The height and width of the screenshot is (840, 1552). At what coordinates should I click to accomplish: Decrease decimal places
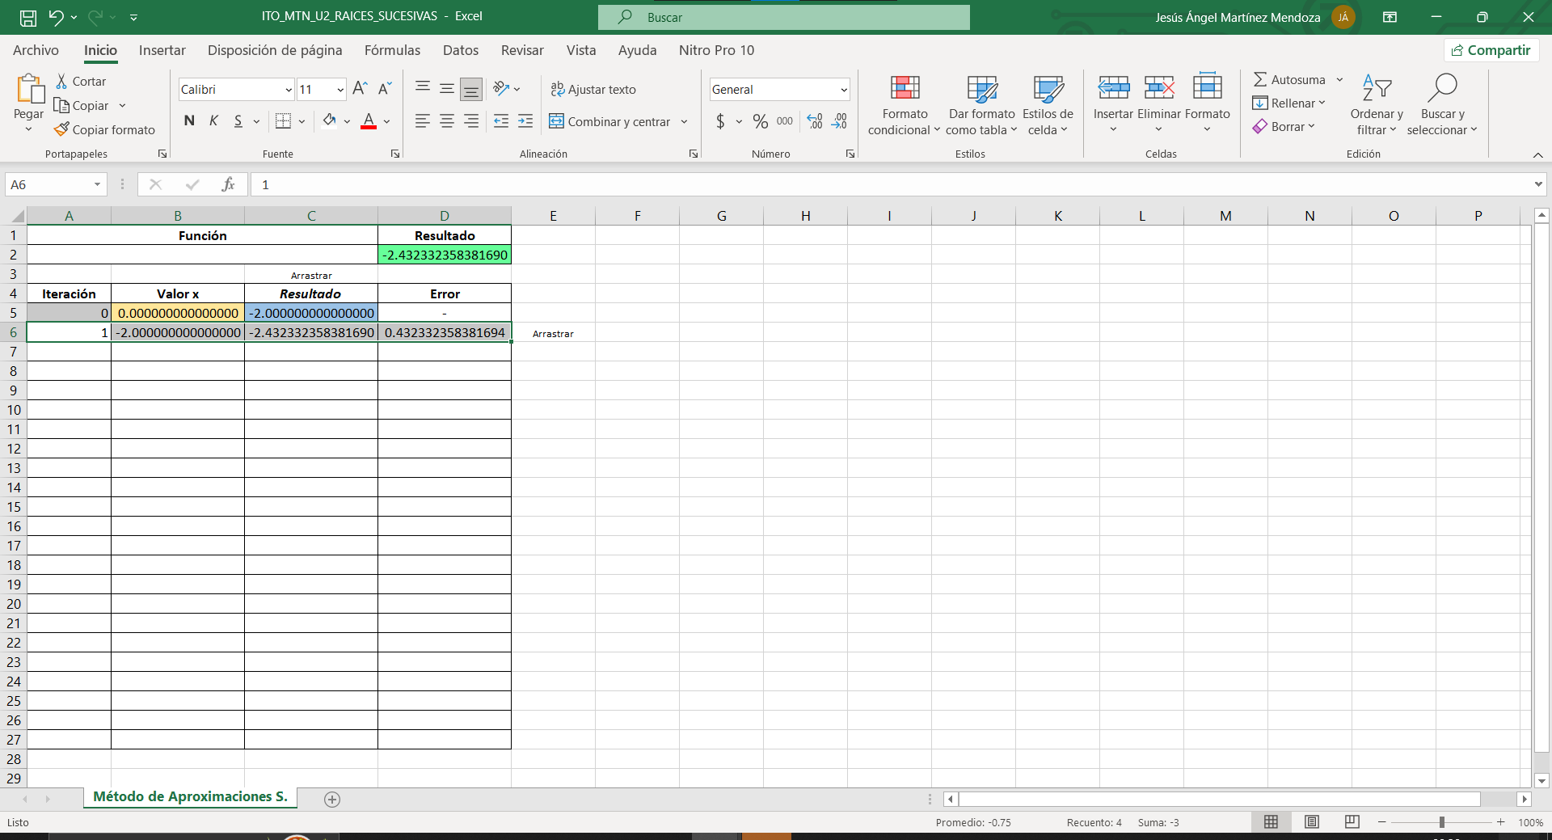(840, 121)
